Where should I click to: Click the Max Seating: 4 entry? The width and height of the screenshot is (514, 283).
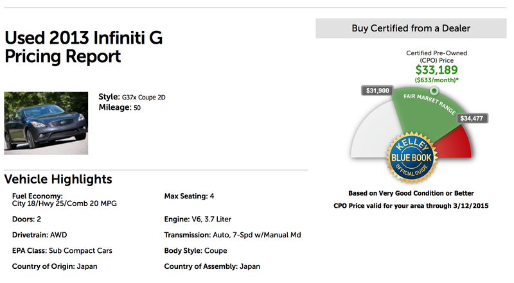pos(189,196)
